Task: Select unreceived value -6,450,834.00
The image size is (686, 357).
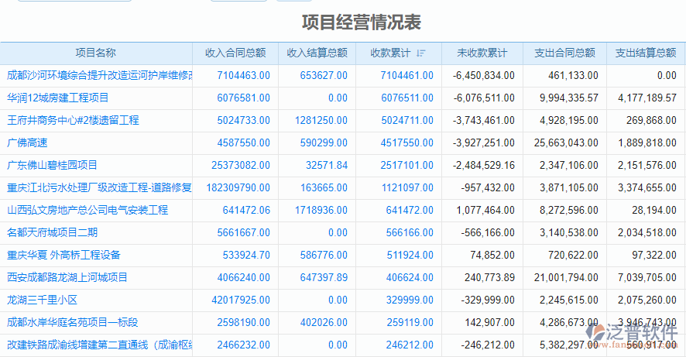Action: (x=484, y=75)
